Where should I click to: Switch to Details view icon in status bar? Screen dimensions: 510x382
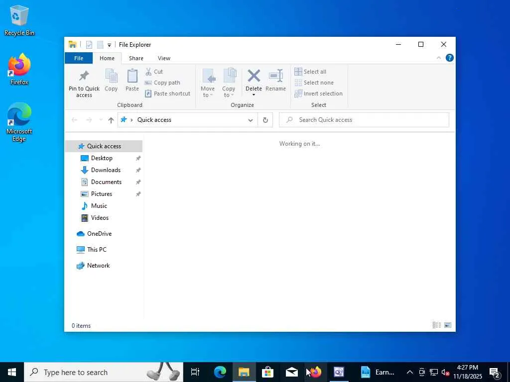436,325
